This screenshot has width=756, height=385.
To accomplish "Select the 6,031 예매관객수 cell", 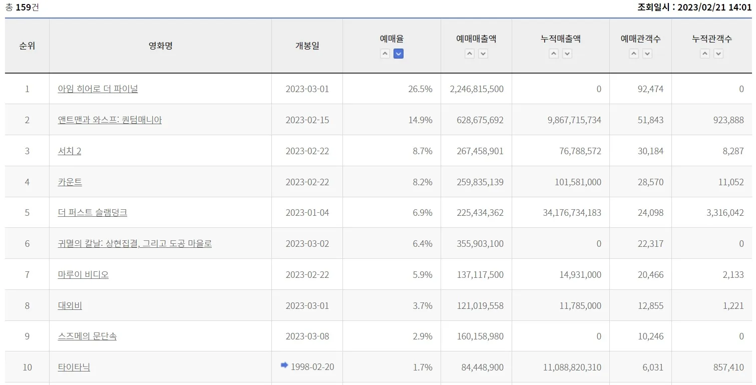I will coord(641,367).
